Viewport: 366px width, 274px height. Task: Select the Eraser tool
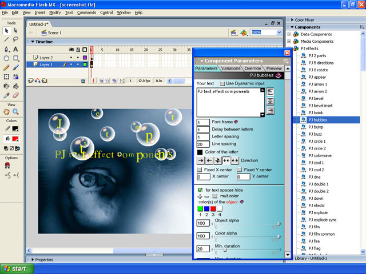tap(15, 95)
